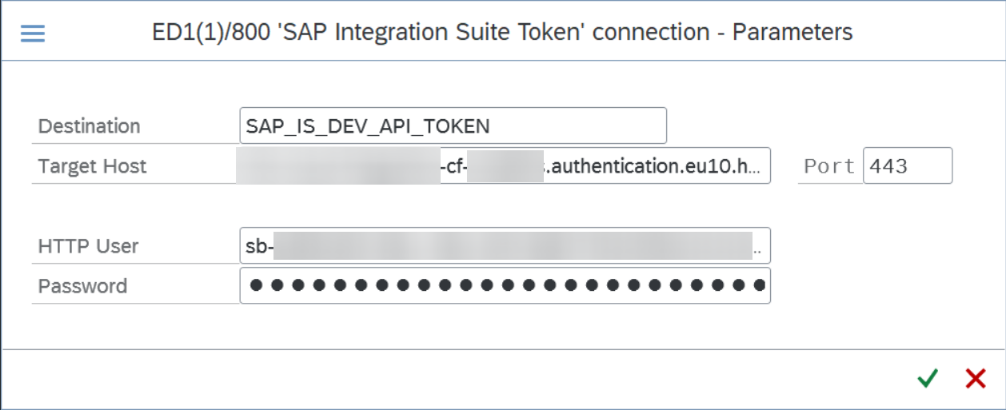The height and width of the screenshot is (410, 1006).
Task: Click the Port label
Action: [829, 166]
